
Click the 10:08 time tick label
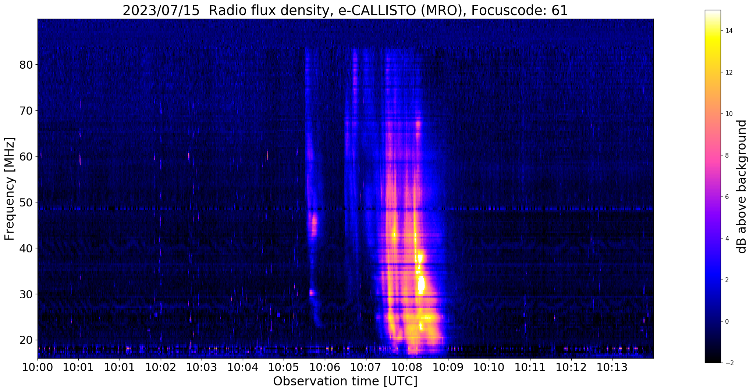(407, 368)
